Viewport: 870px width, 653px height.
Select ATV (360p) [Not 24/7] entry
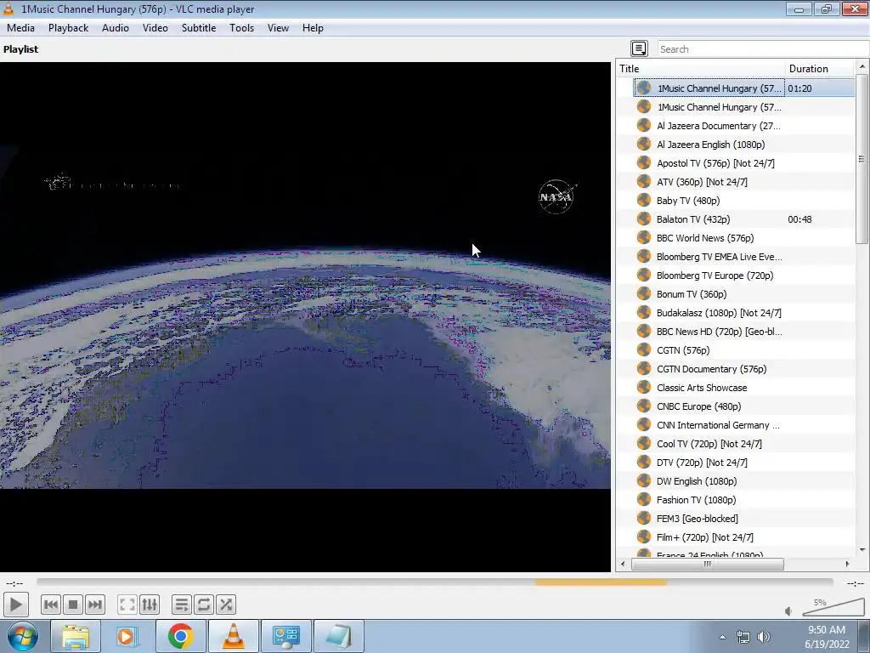pyautogui.click(x=736, y=182)
